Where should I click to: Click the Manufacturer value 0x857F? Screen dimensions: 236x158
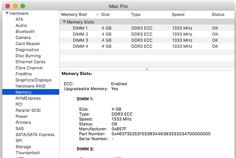(x=119, y=129)
